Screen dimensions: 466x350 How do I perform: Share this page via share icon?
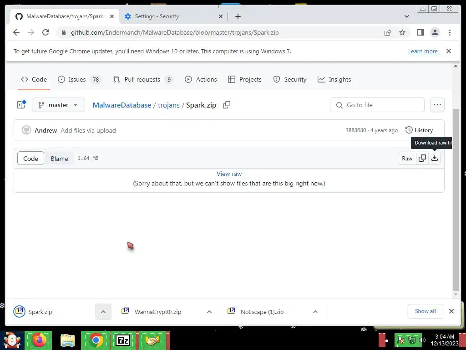(x=388, y=32)
